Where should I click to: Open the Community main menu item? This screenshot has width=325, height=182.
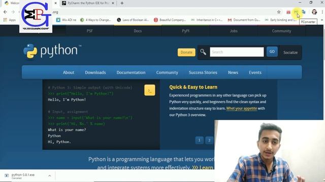click(x=167, y=72)
